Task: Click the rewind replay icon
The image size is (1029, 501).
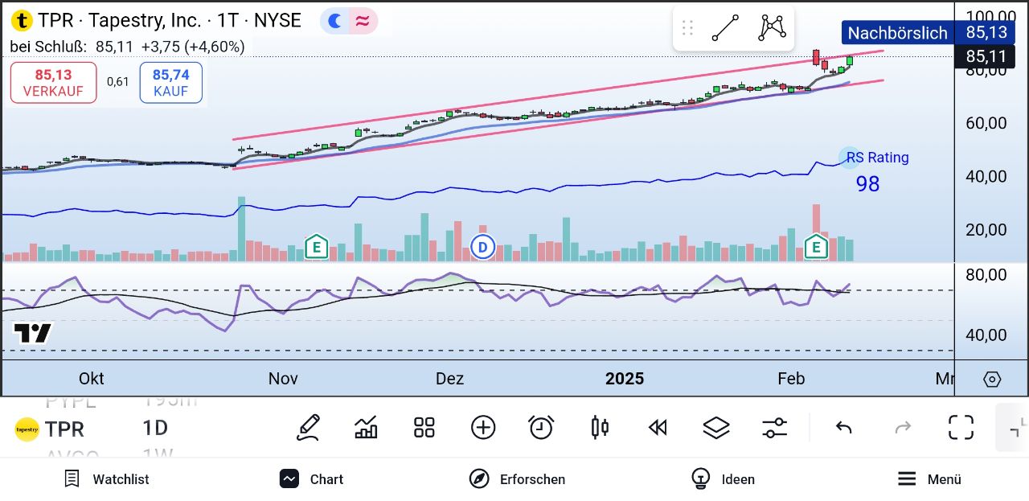Action: point(658,427)
